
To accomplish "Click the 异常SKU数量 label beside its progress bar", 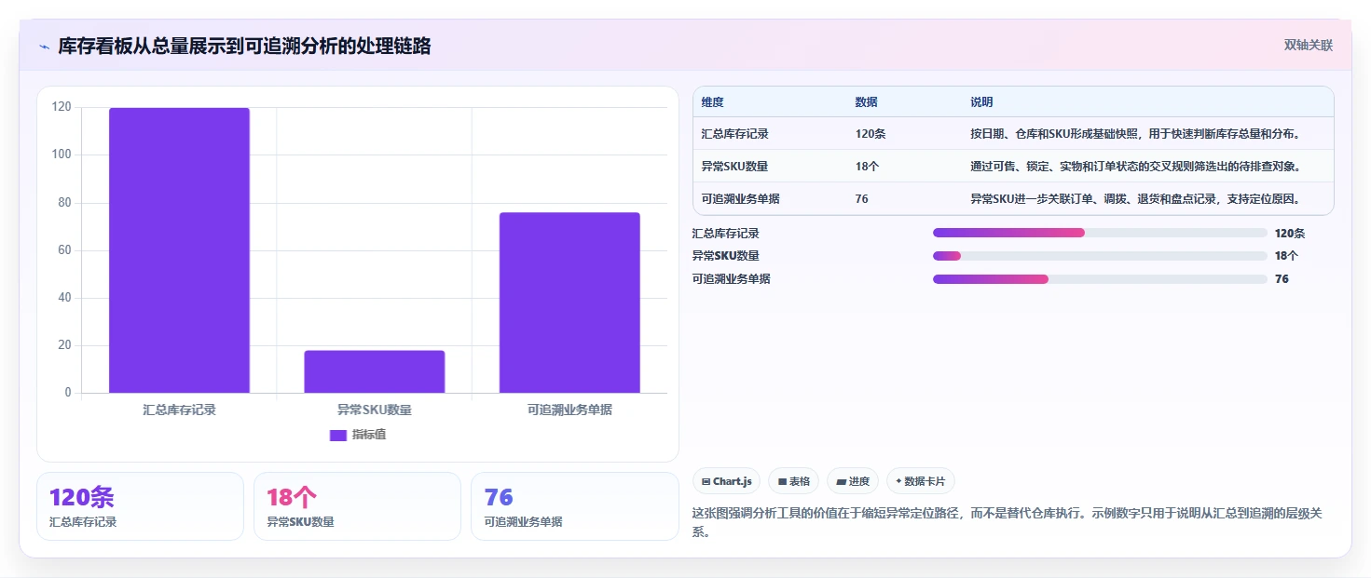I will tap(726, 256).
